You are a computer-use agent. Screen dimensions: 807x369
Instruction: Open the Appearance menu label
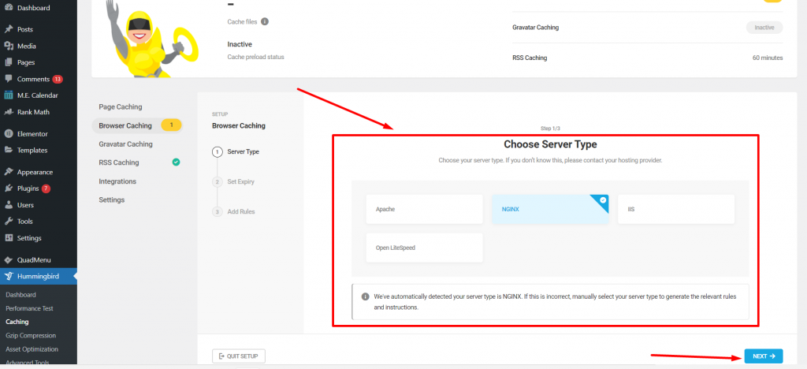(35, 172)
